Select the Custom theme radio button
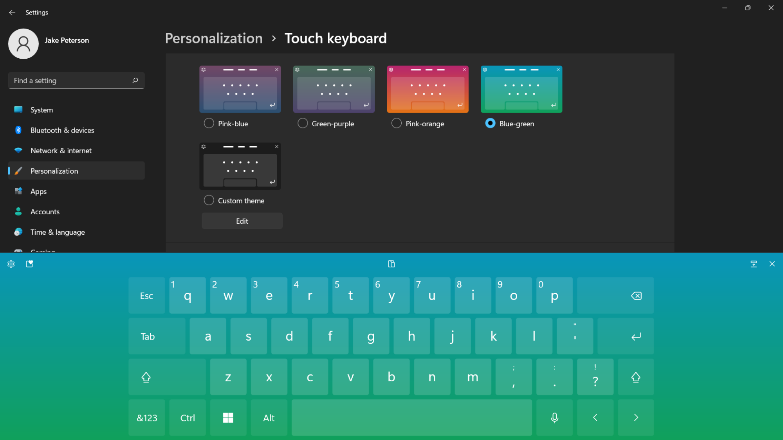 pyautogui.click(x=209, y=200)
